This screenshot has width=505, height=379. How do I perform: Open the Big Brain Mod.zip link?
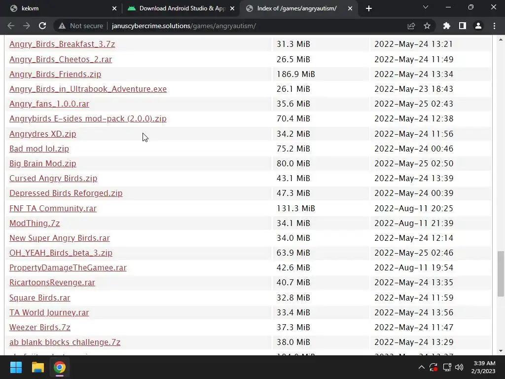[42, 163]
